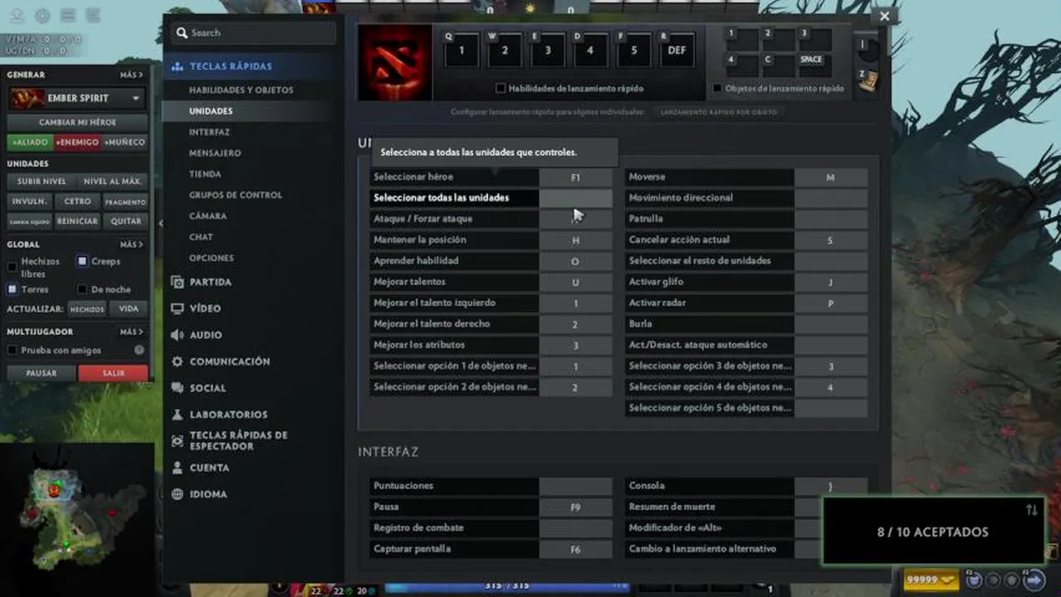Open the second top-left HUD round icon
The height and width of the screenshot is (597, 1061).
(42, 15)
